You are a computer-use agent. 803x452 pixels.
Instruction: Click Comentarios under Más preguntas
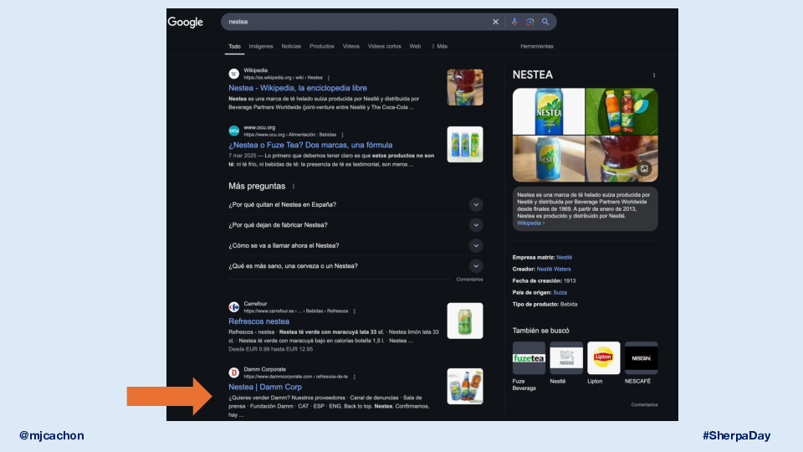[x=469, y=280]
